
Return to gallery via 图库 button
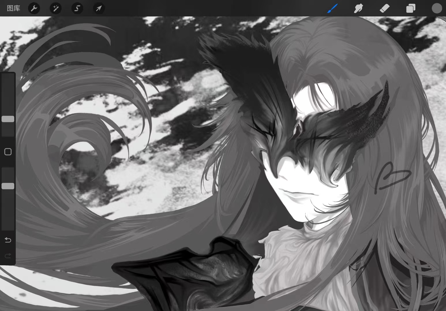[x=14, y=8]
